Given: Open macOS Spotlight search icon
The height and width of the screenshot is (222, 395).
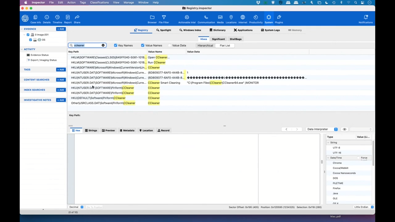Looking at the screenshot, I should [x=355, y=2].
